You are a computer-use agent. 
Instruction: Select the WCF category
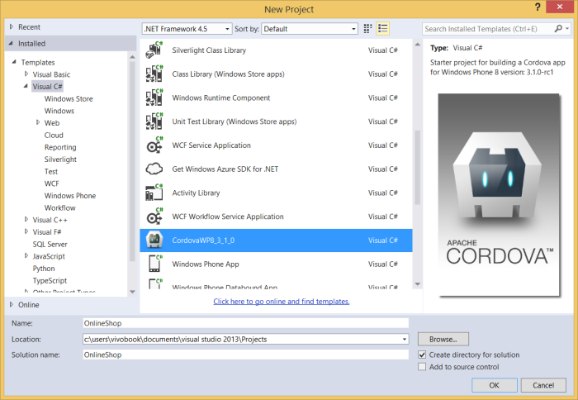click(51, 183)
